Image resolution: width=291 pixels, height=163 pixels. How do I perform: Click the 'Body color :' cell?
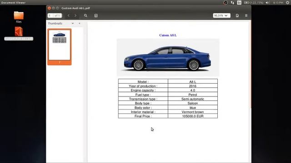[143, 107]
